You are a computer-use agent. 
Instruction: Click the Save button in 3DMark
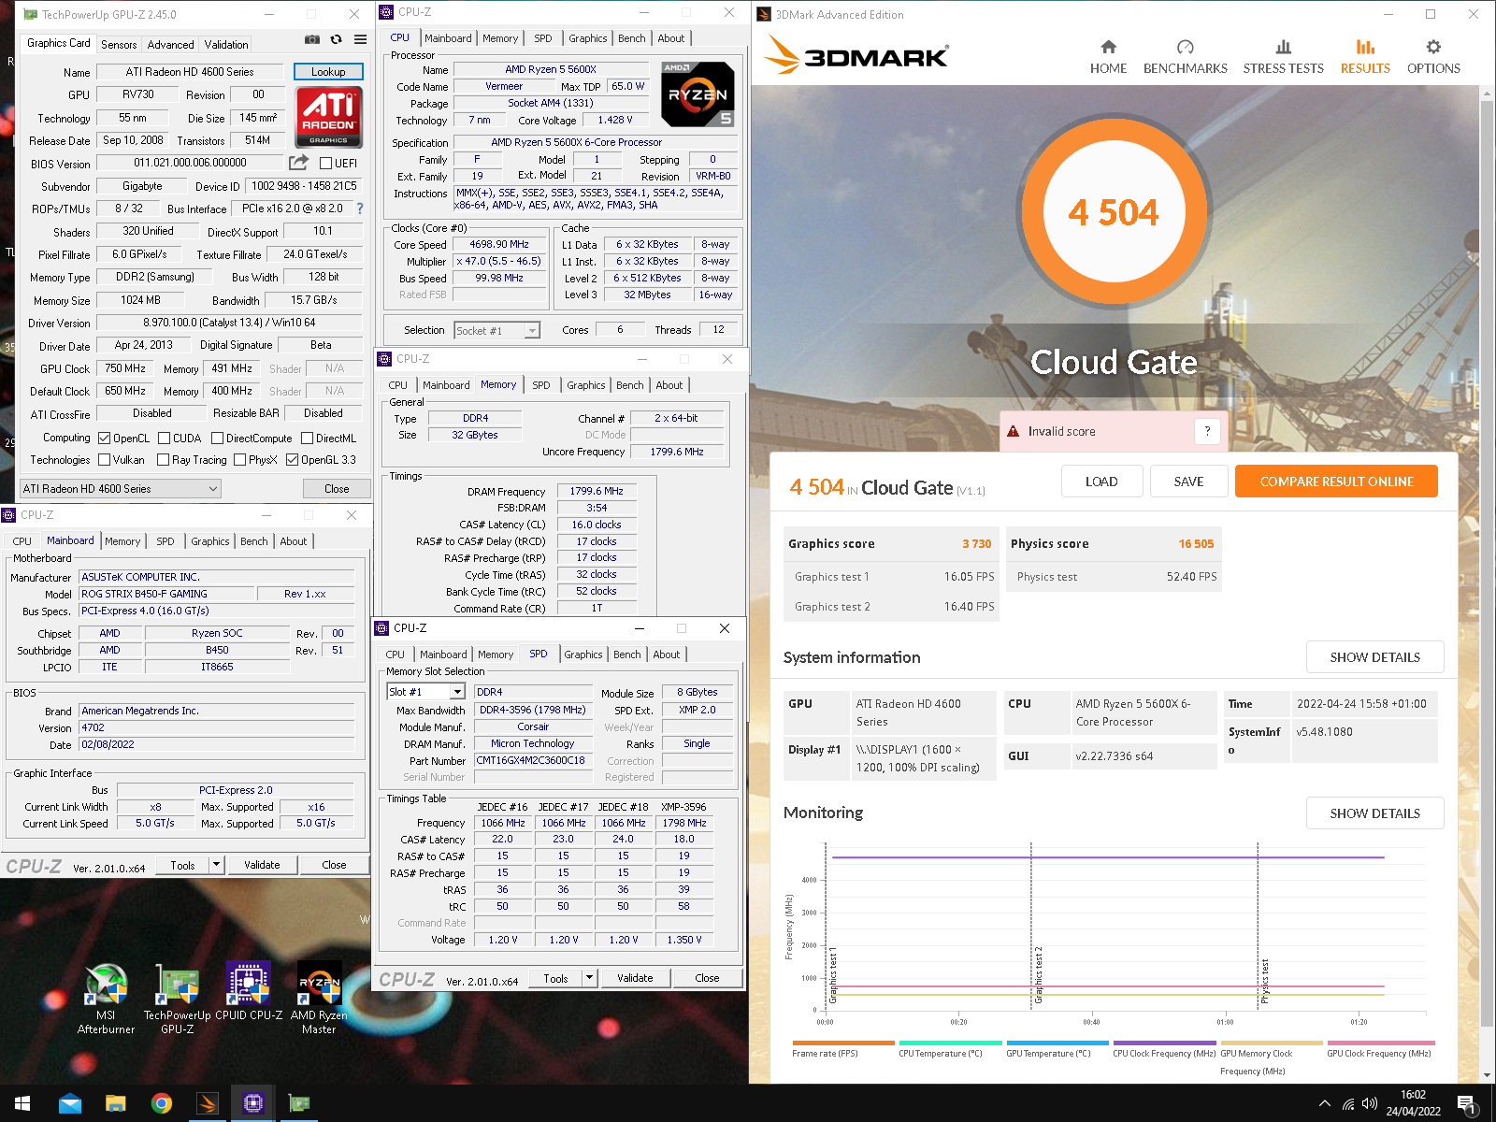click(x=1188, y=482)
